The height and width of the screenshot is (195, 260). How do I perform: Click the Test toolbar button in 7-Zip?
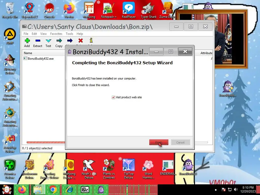coord(48,43)
